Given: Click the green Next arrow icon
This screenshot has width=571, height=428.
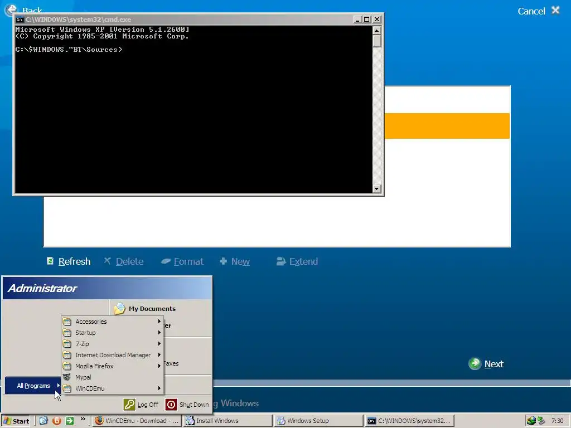Looking at the screenshot, I should [x=475, y=363].
